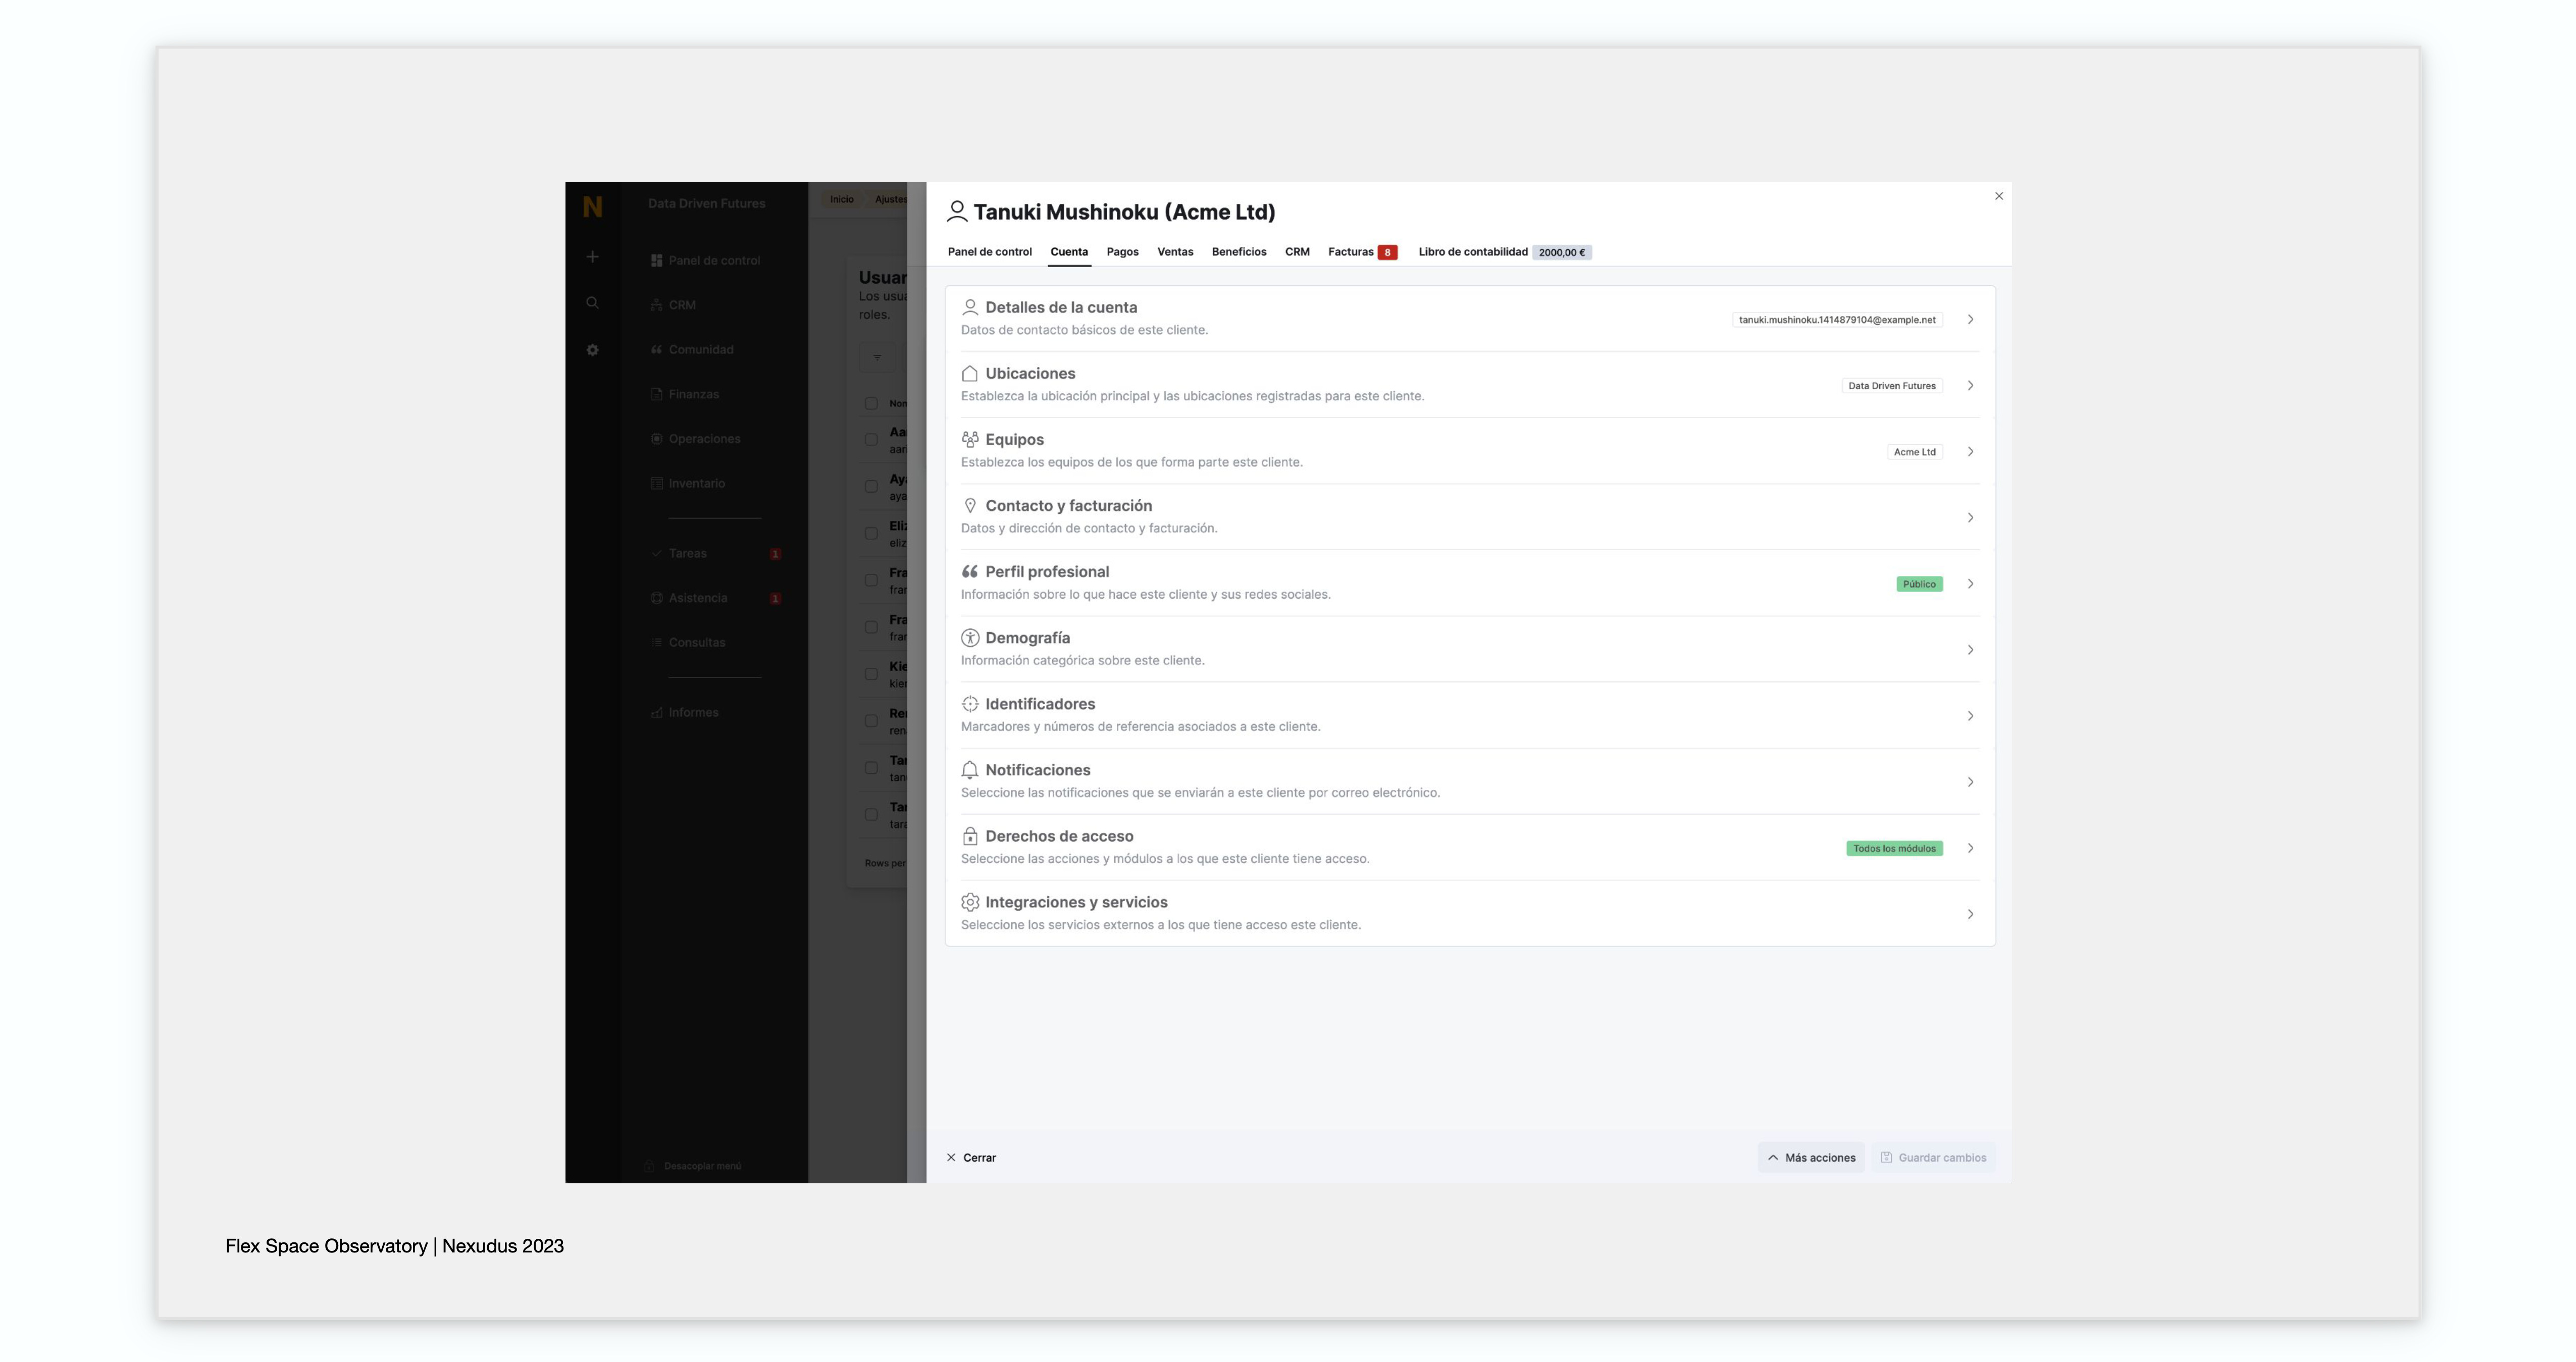2576x1362 pixels.
Task: Click the Demografía accessibility icon
Action: (x=969, y=637)
